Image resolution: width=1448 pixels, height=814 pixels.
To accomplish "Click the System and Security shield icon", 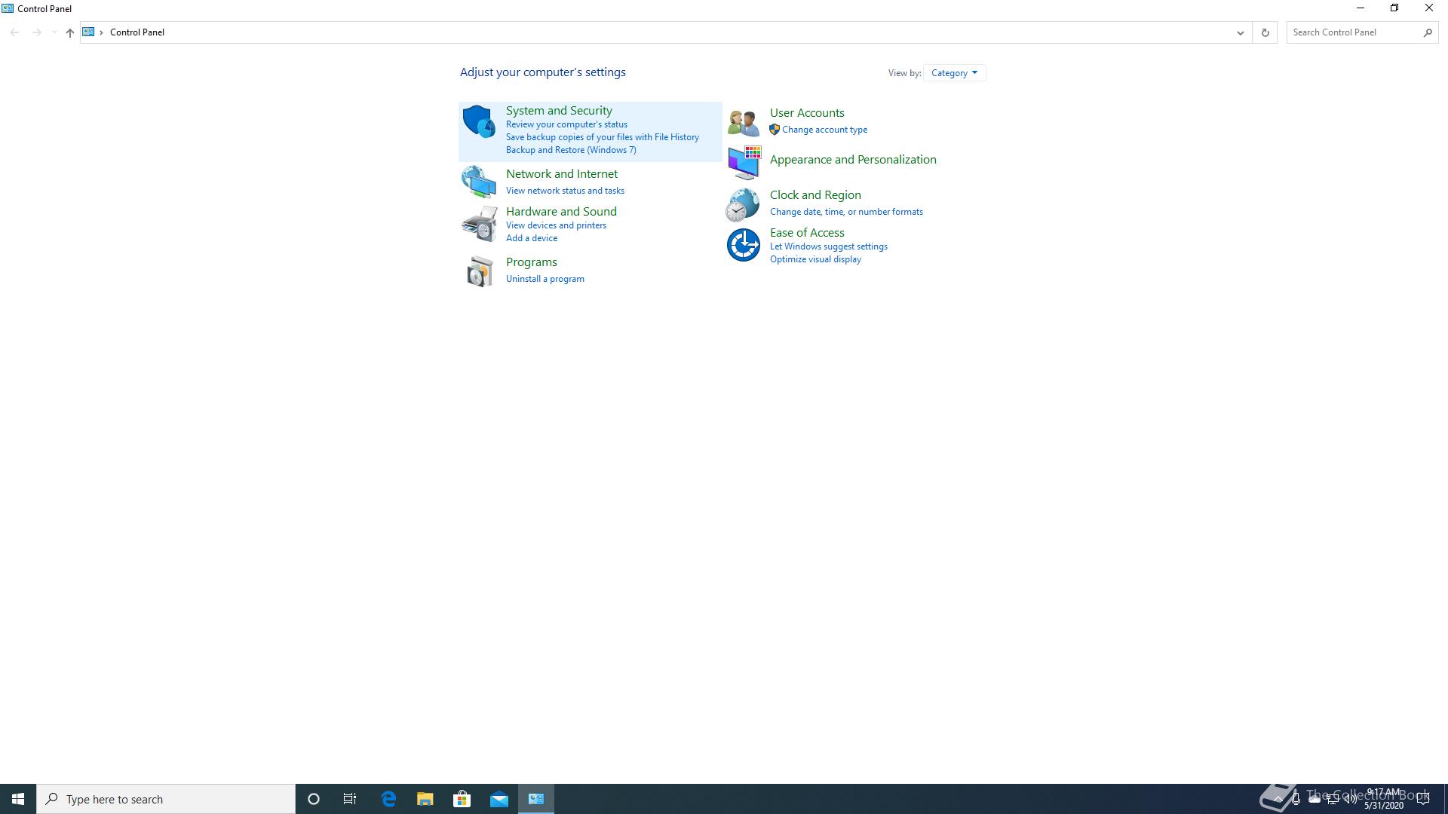I will (x=479, y=121).
